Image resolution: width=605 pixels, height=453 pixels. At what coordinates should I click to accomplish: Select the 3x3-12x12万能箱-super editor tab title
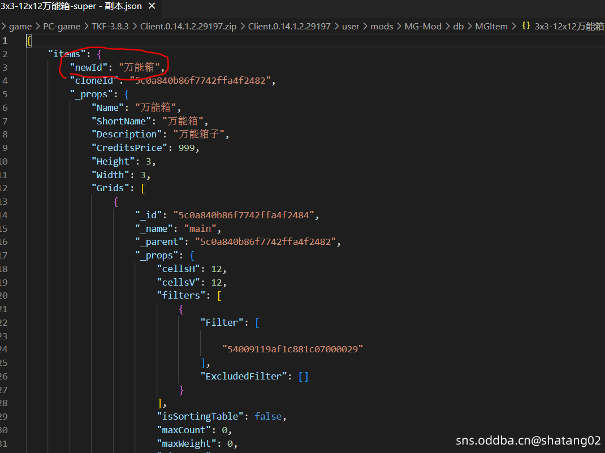point(71,7)
